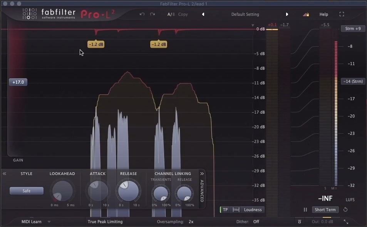Collapse controls with left double-chevron

pyautogui.click(x=5, y=173)
